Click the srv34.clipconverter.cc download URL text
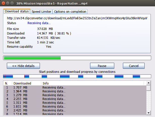Image resolution: width=155 pixels, height=117 pixels. pos(77,18)
